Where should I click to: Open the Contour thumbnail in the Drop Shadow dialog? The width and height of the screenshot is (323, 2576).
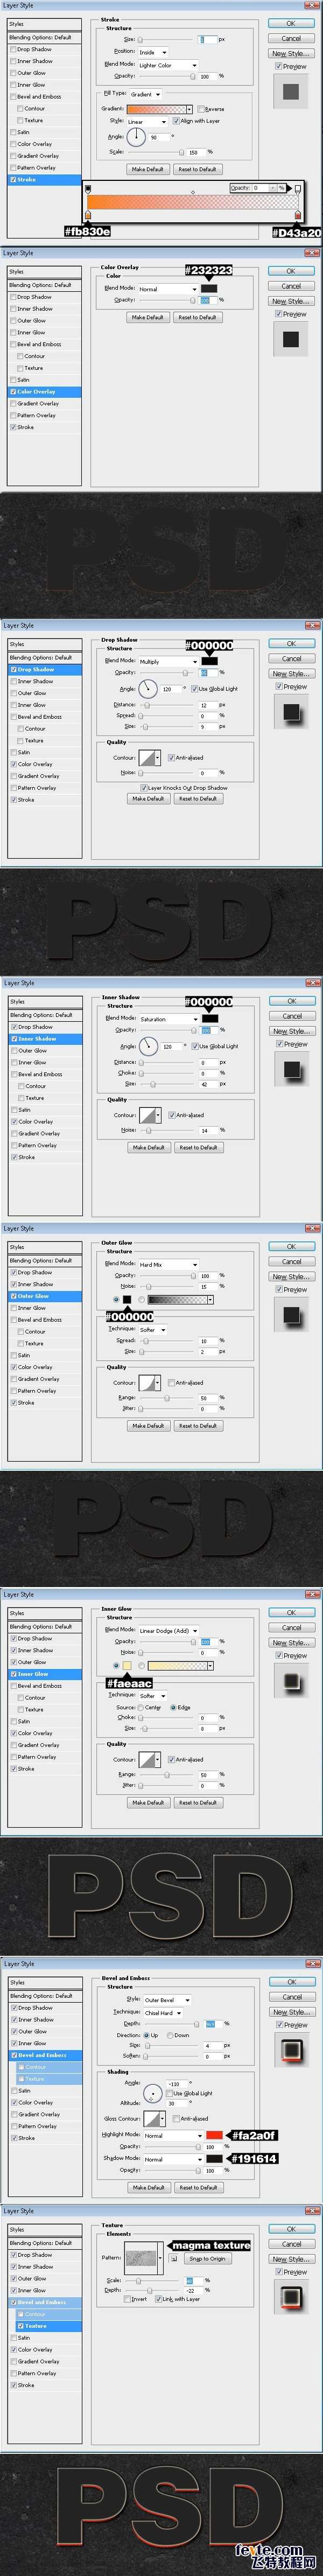pos(148,758)
